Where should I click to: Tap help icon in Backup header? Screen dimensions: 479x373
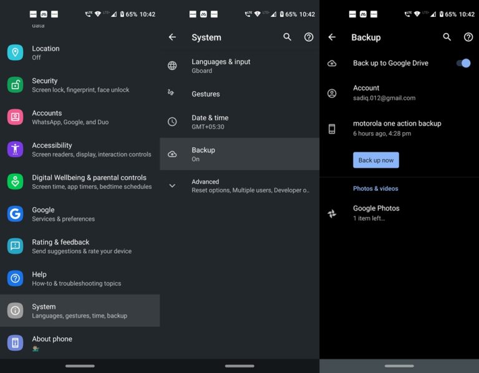click(x=468, y=37)
